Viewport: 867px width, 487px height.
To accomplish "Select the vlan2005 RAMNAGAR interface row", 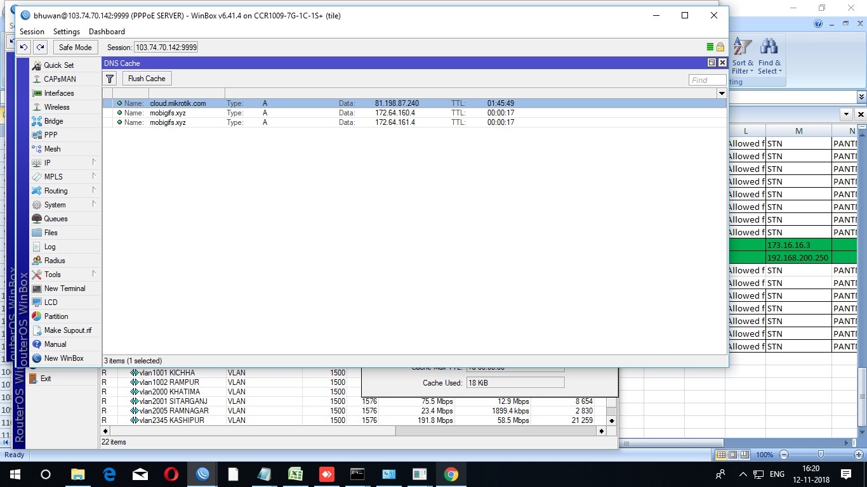I will [353, 411].
